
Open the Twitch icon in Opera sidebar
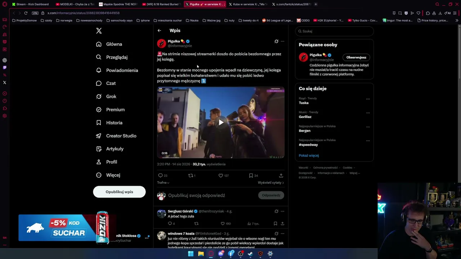[x=5, y=68]
